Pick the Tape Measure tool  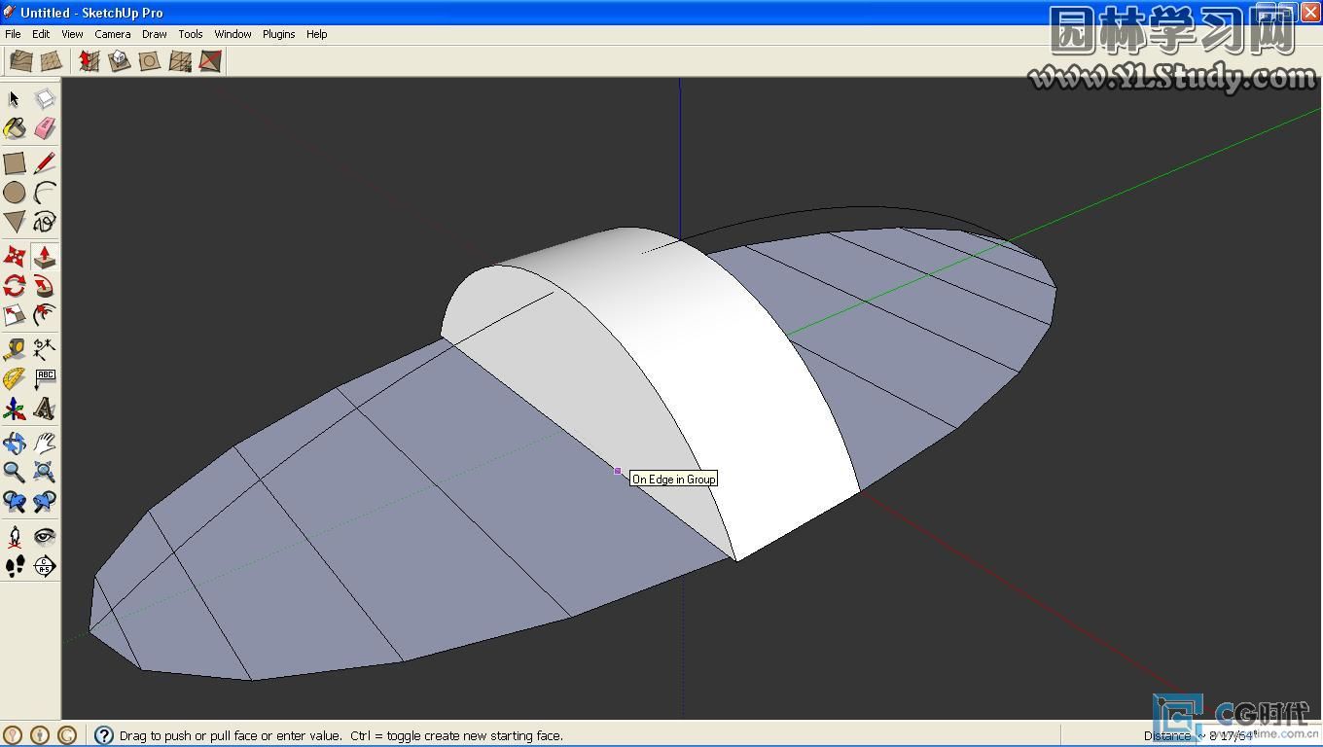(14, 349)
